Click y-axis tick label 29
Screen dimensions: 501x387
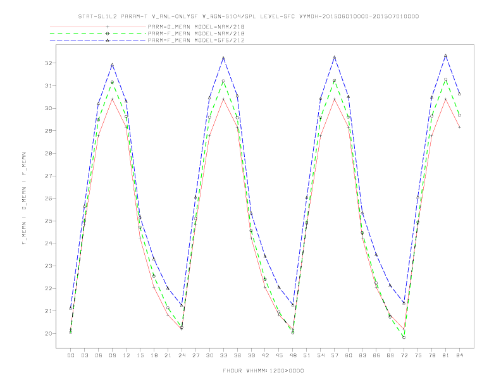coord(48,131)
